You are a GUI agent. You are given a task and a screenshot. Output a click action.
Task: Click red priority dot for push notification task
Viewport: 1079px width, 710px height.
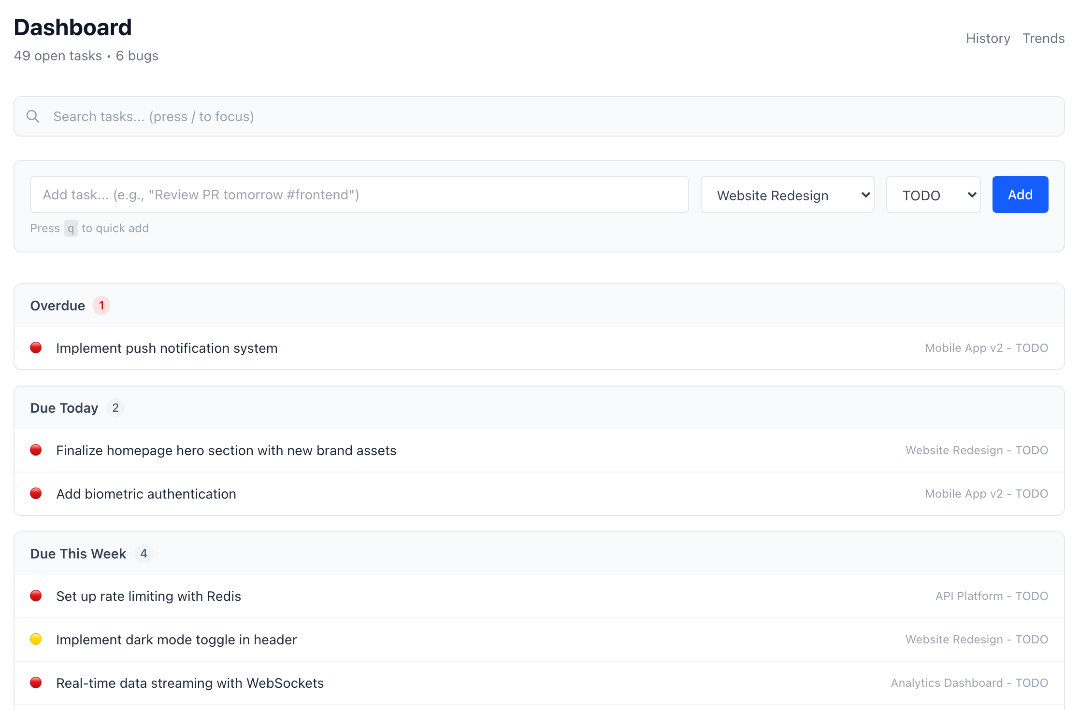[x=36, y=348]
